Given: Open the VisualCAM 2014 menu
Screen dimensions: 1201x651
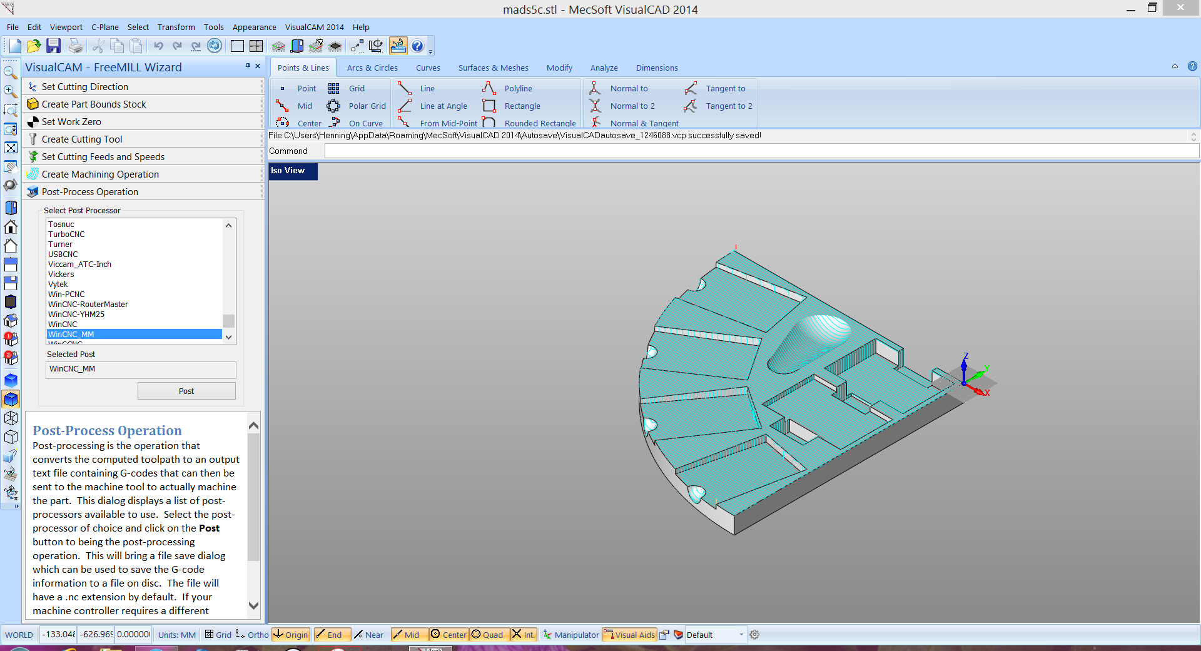Looking at the screenshot, I should pyautogui.click(x=314, y=27).
